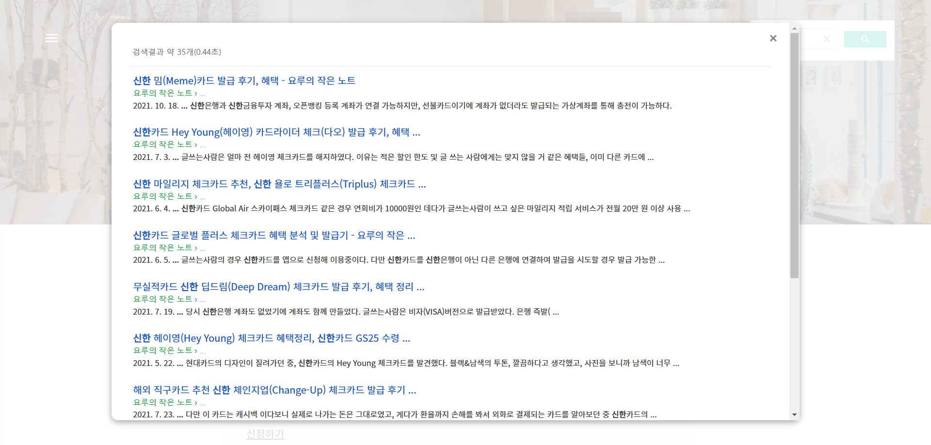This screenshot has width=931, height=445.
Task: Click the 2021. 10. 18. snippet text
Action: click(402, 106)
